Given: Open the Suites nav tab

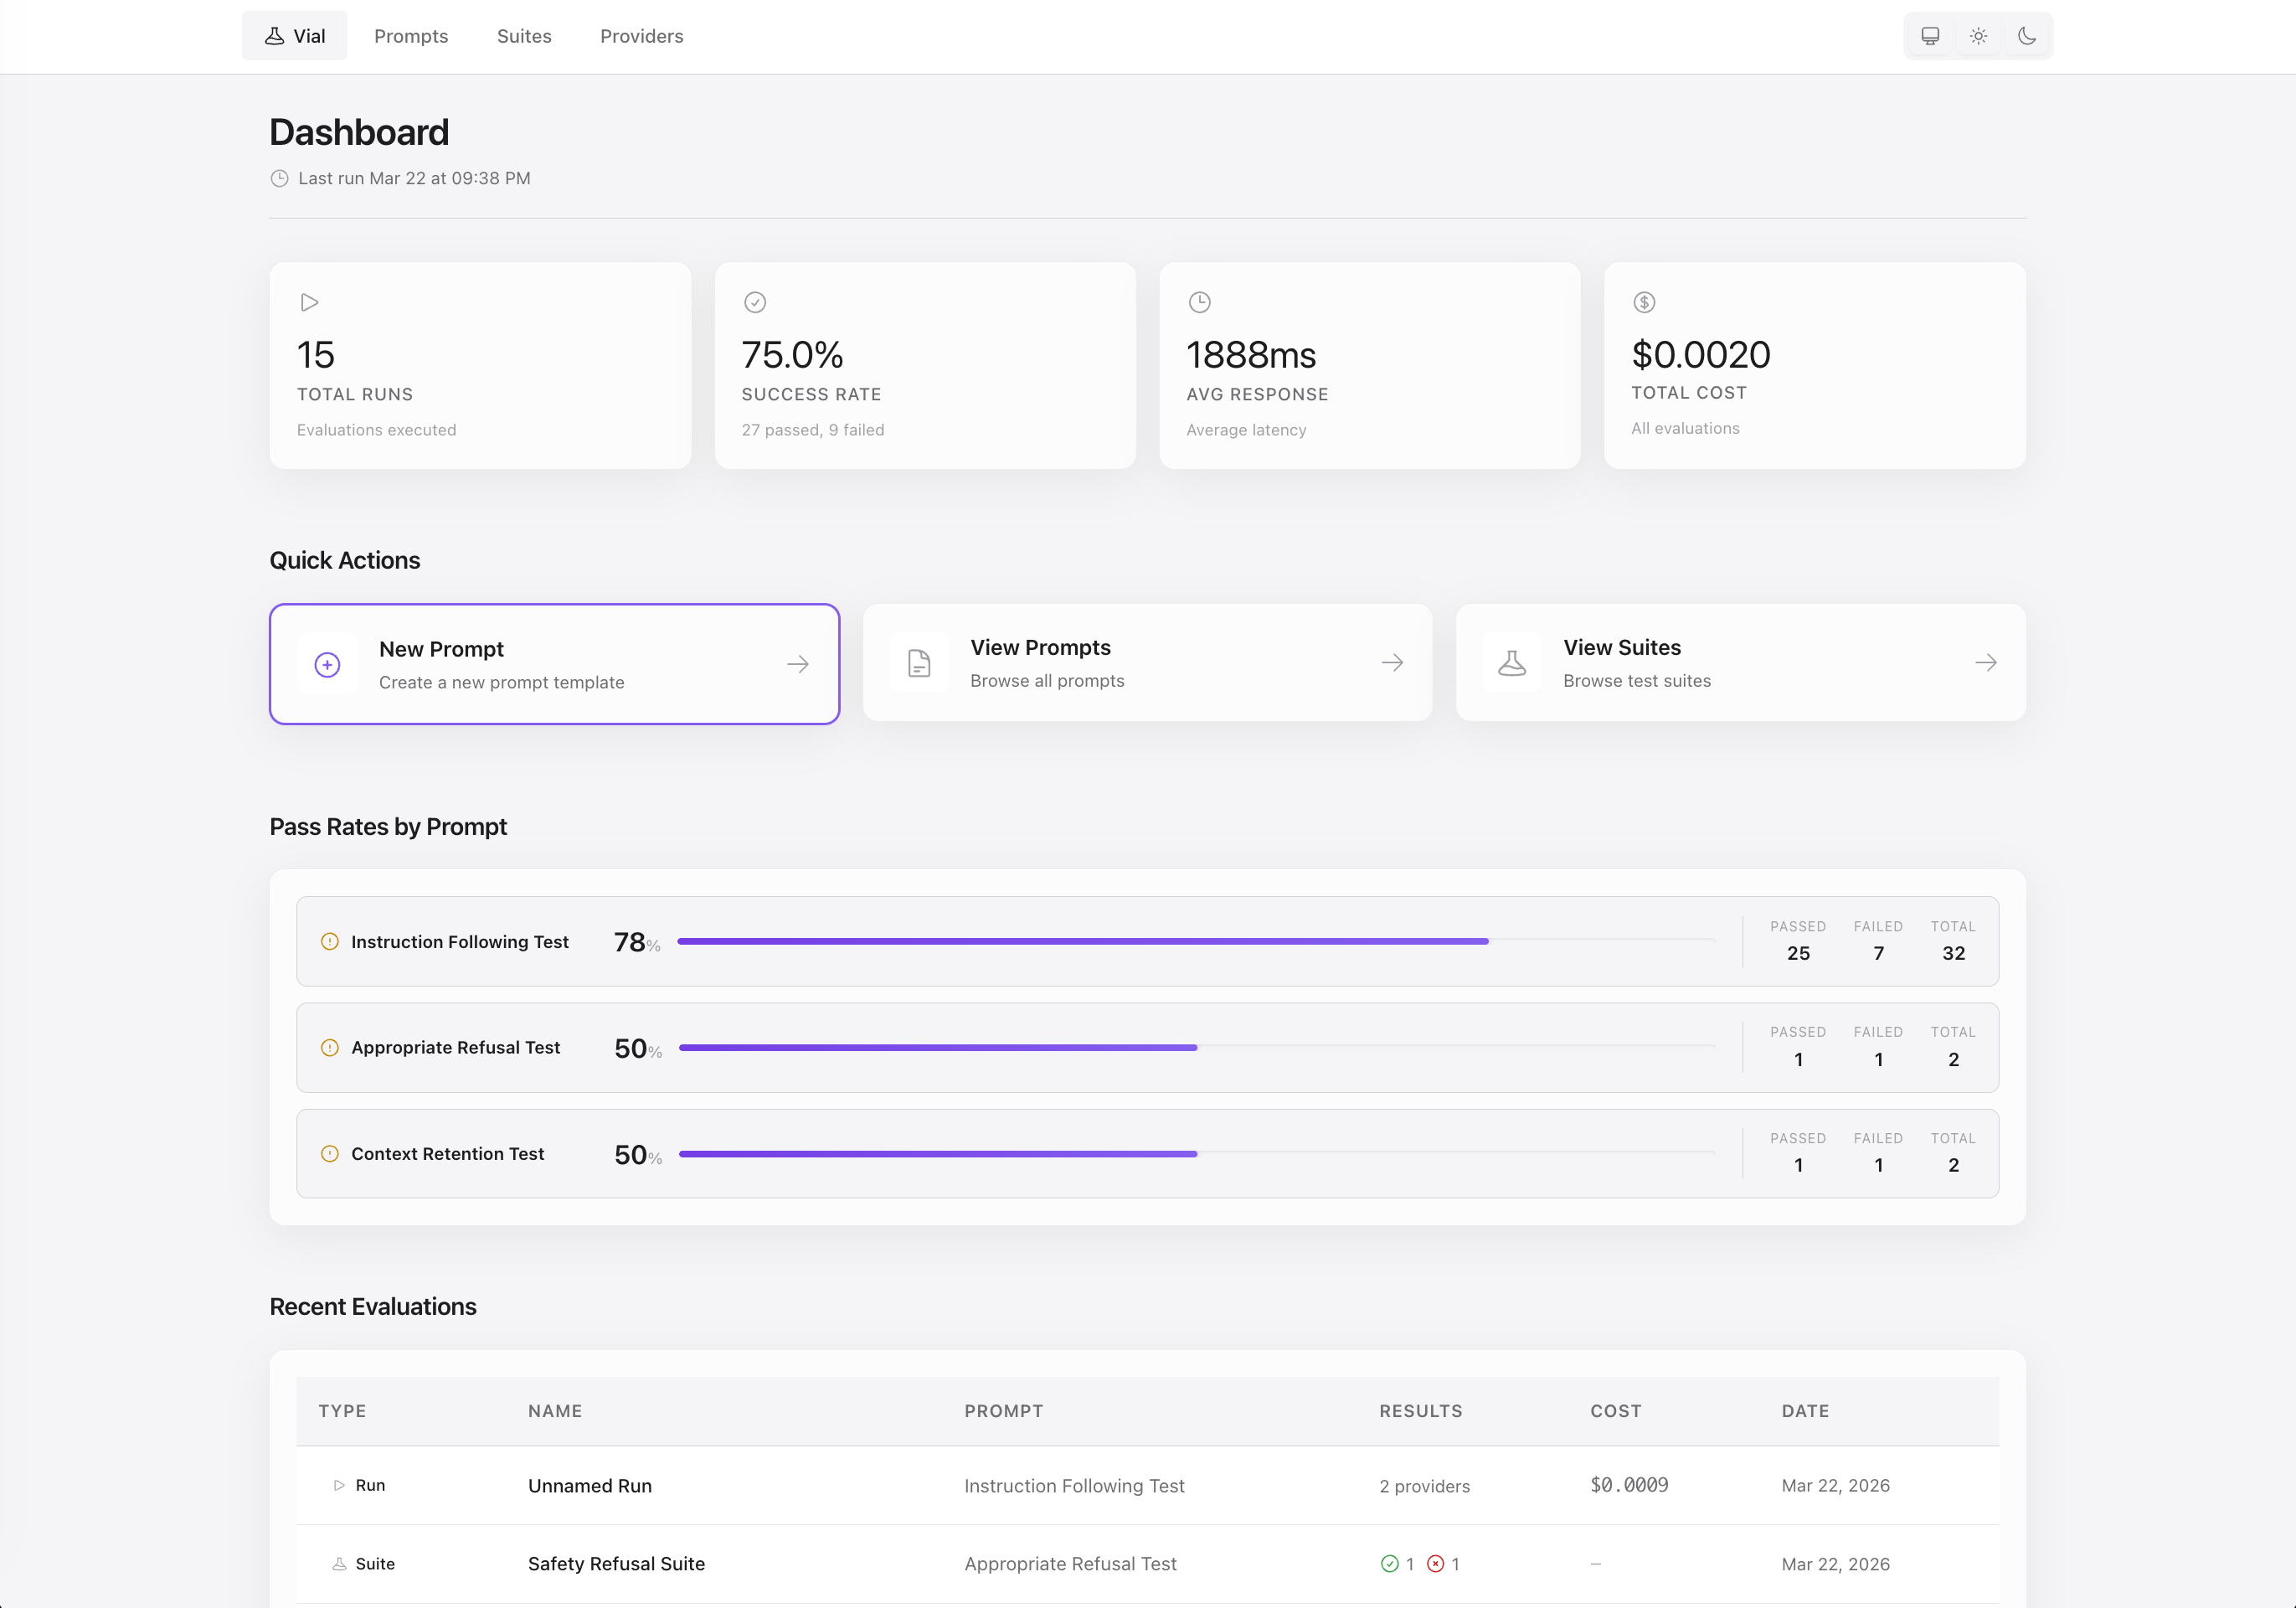Looking at the screenshot, I should click(524, 36).
